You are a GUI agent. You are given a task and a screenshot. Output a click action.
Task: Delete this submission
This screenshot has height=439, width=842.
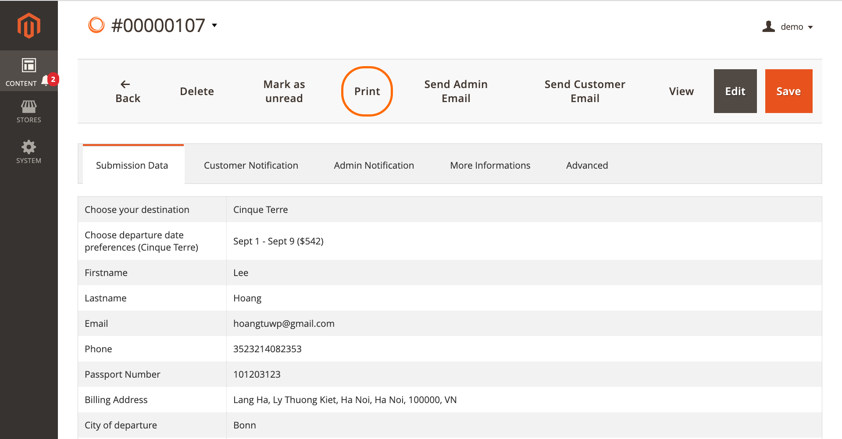[197, 91]
